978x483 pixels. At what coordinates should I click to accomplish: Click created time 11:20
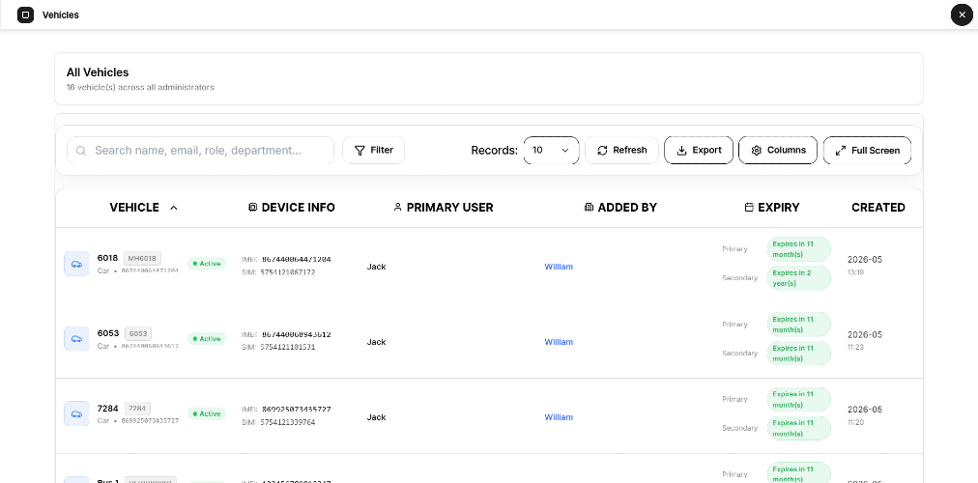[x=856, y=422]
